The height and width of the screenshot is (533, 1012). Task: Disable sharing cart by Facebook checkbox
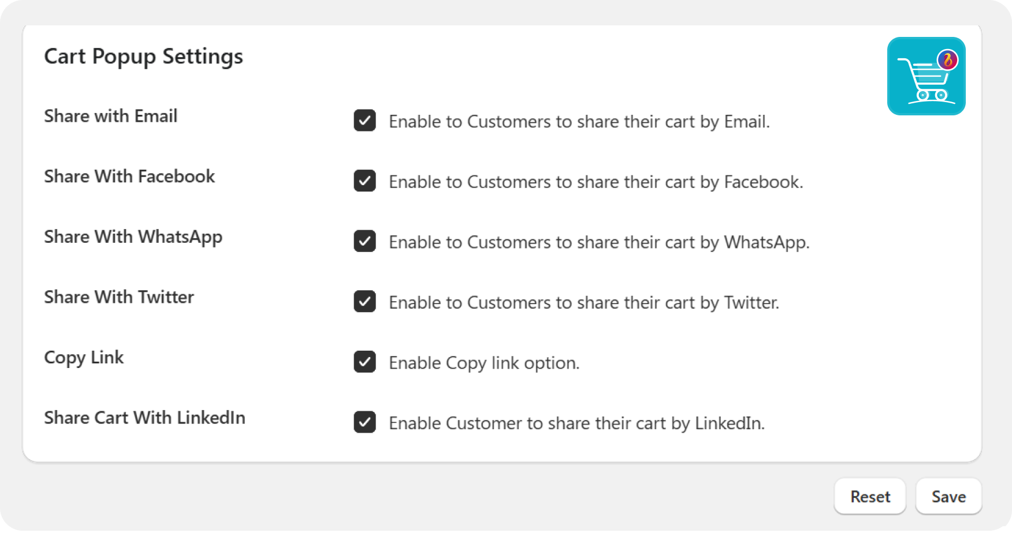(x=365, y=181)
